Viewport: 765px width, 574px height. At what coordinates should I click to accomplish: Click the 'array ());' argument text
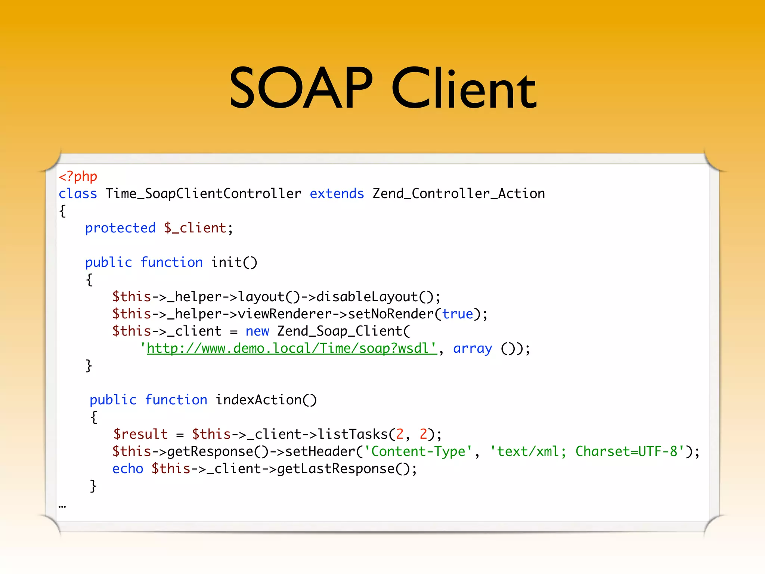coord(492,349)
